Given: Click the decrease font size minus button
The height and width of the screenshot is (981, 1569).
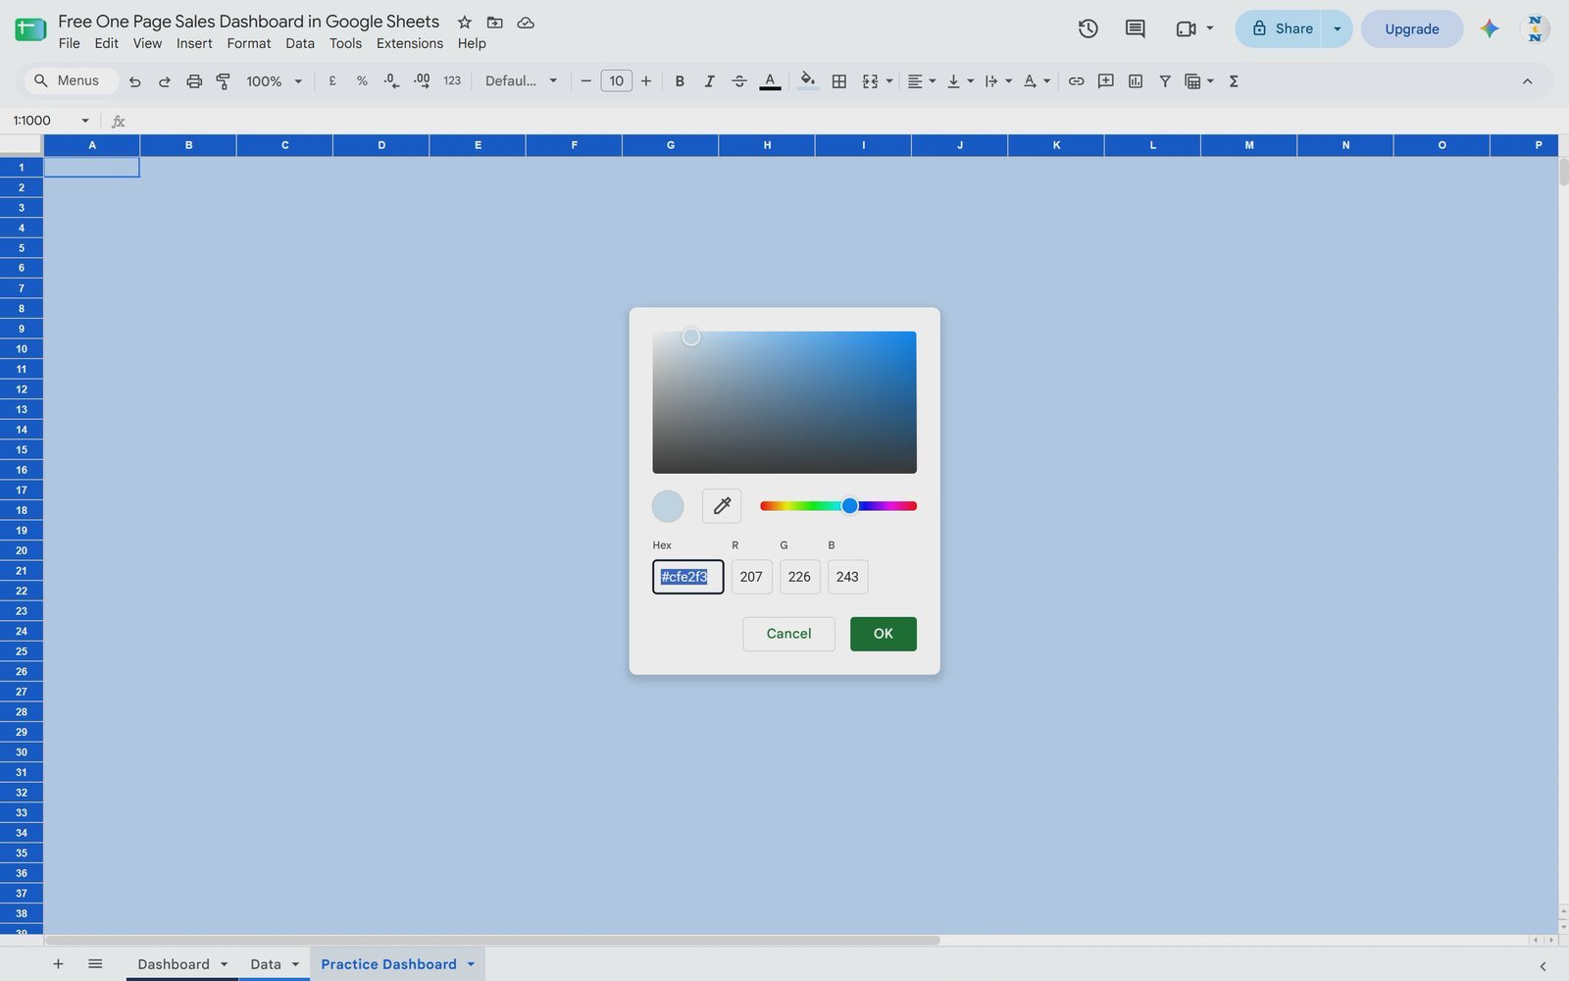Looking at the screenshot, I should pos(585,81).
